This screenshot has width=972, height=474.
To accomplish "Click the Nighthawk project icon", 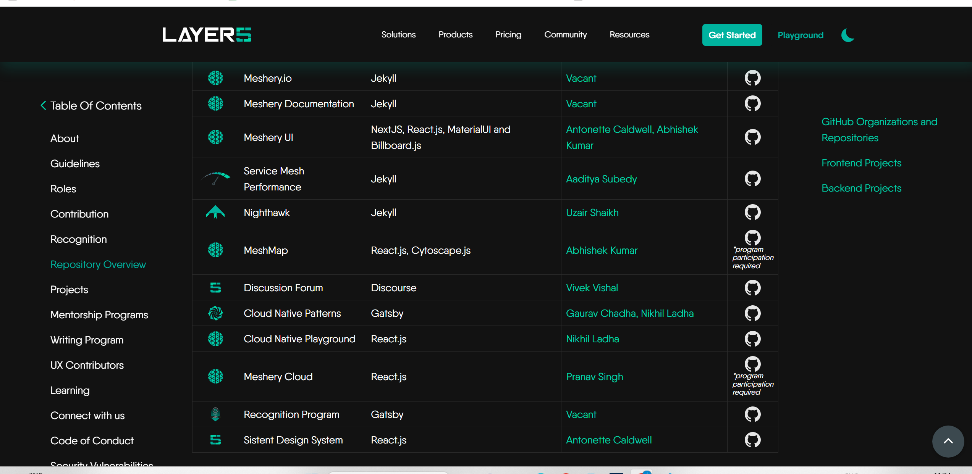I will 215,212.
